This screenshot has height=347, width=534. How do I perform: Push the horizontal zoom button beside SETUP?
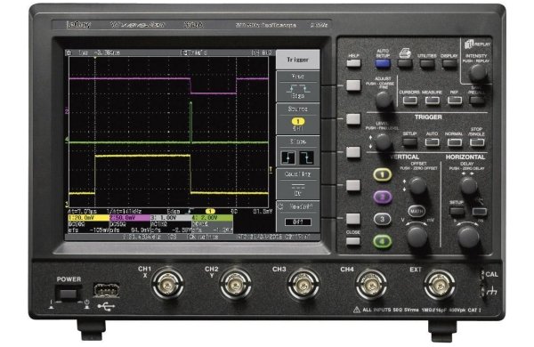pyautogui.click(x=480, y=212)
